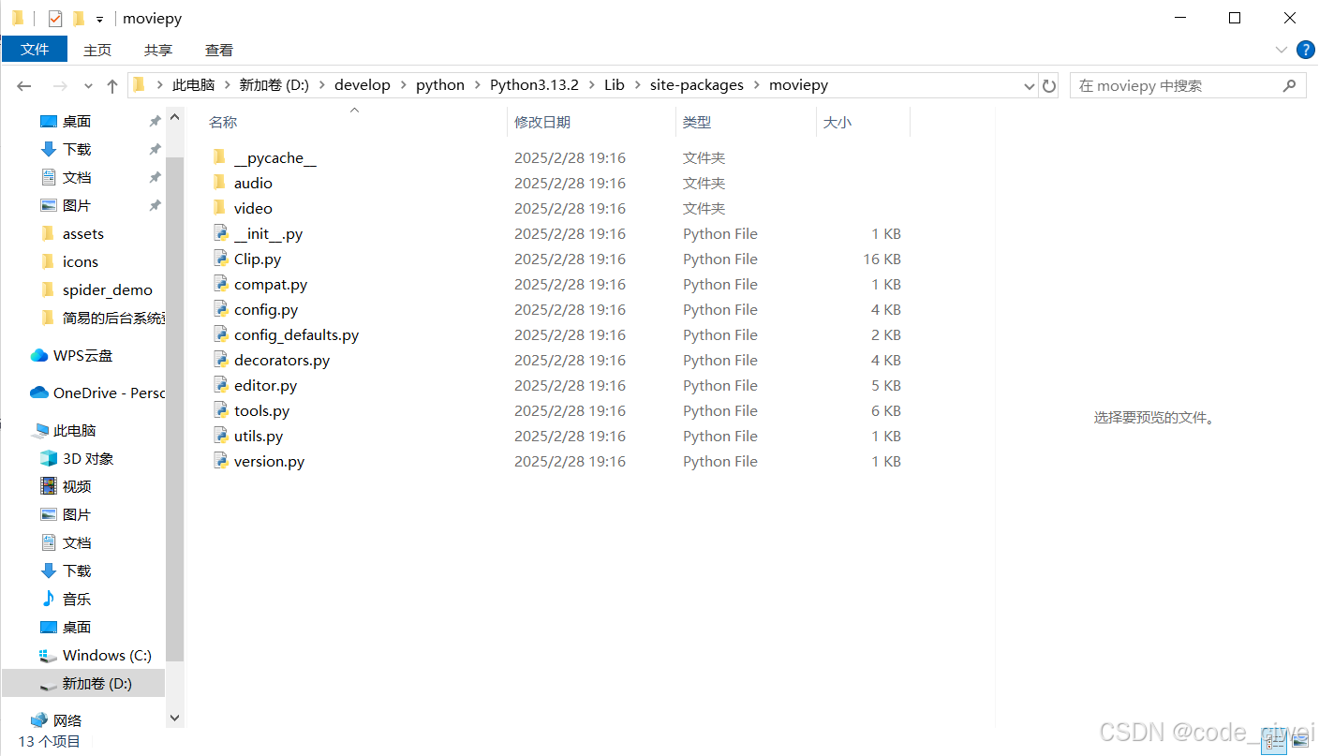
Task: Select the audio folder icon
Action: click(x=219, y=183)
